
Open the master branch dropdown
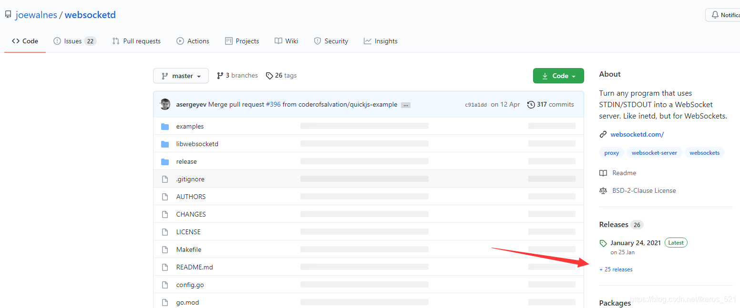[x=181, y=76]
